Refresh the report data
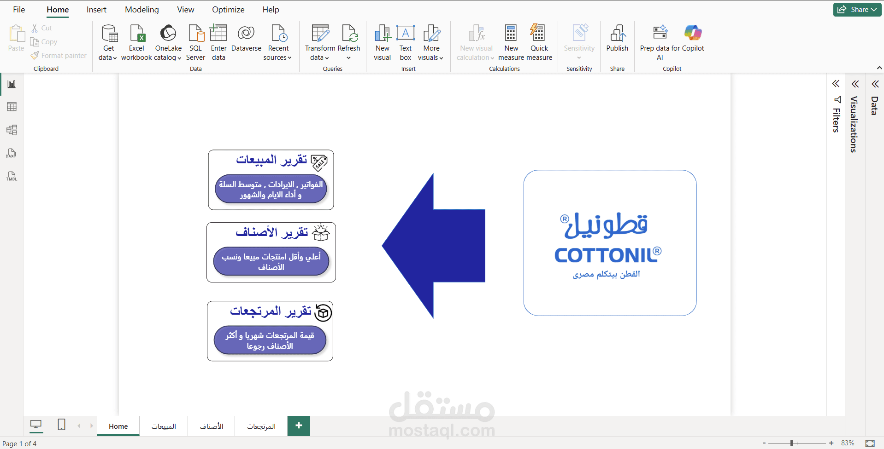This screenshot has height=449, width=884. click(349, 41)
